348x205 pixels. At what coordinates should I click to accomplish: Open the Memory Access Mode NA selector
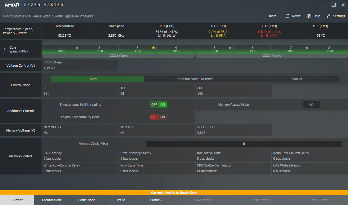pos(312,105)
